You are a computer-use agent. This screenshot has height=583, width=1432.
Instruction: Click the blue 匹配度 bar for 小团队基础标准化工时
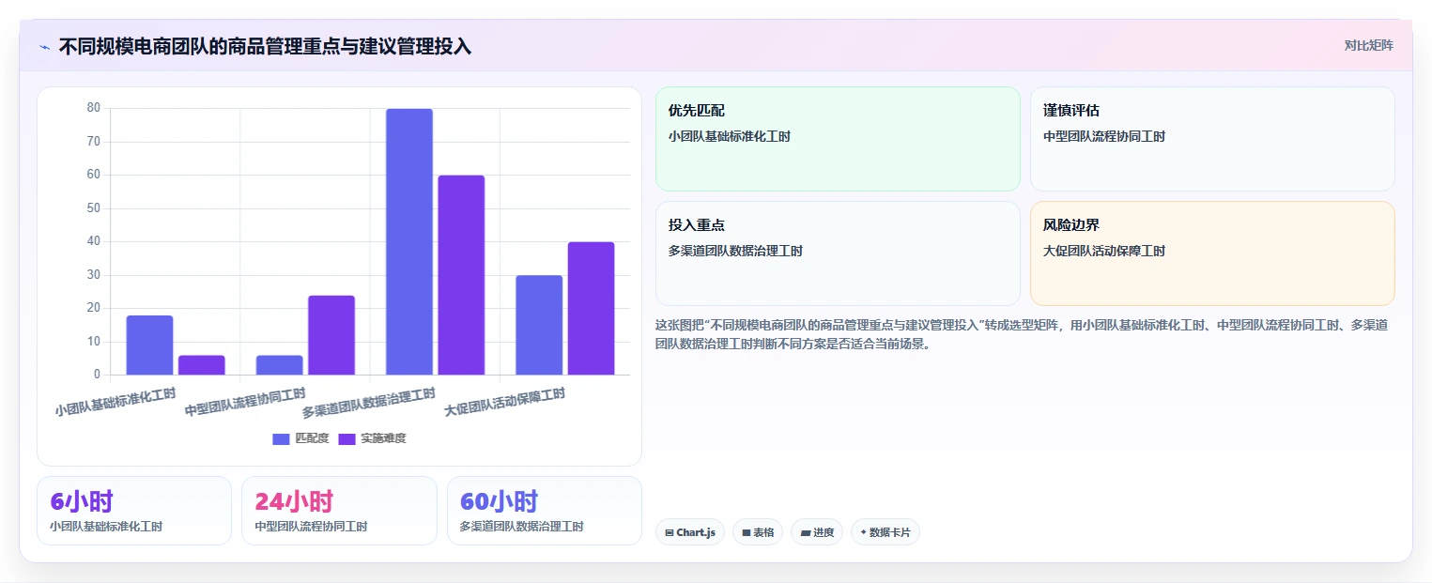[x=149, y=345]
